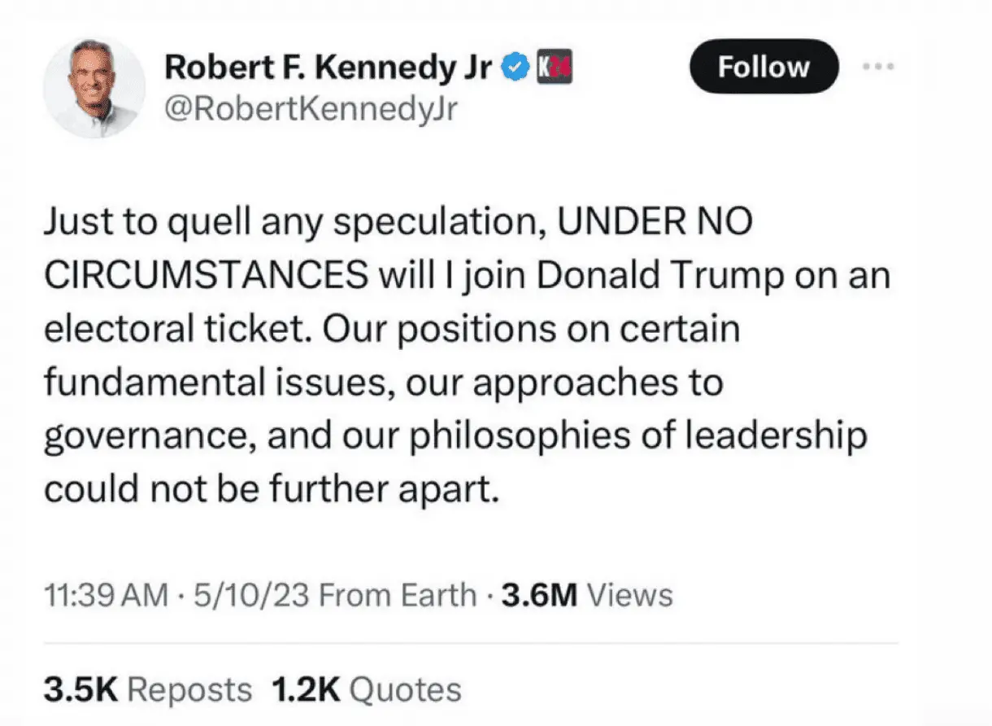Open the @RobertKennedyJr handle link
The height and width of the screenshot is (726, 992).
coord(311,108)
